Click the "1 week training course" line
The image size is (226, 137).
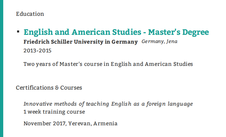(x=54, y=112)
